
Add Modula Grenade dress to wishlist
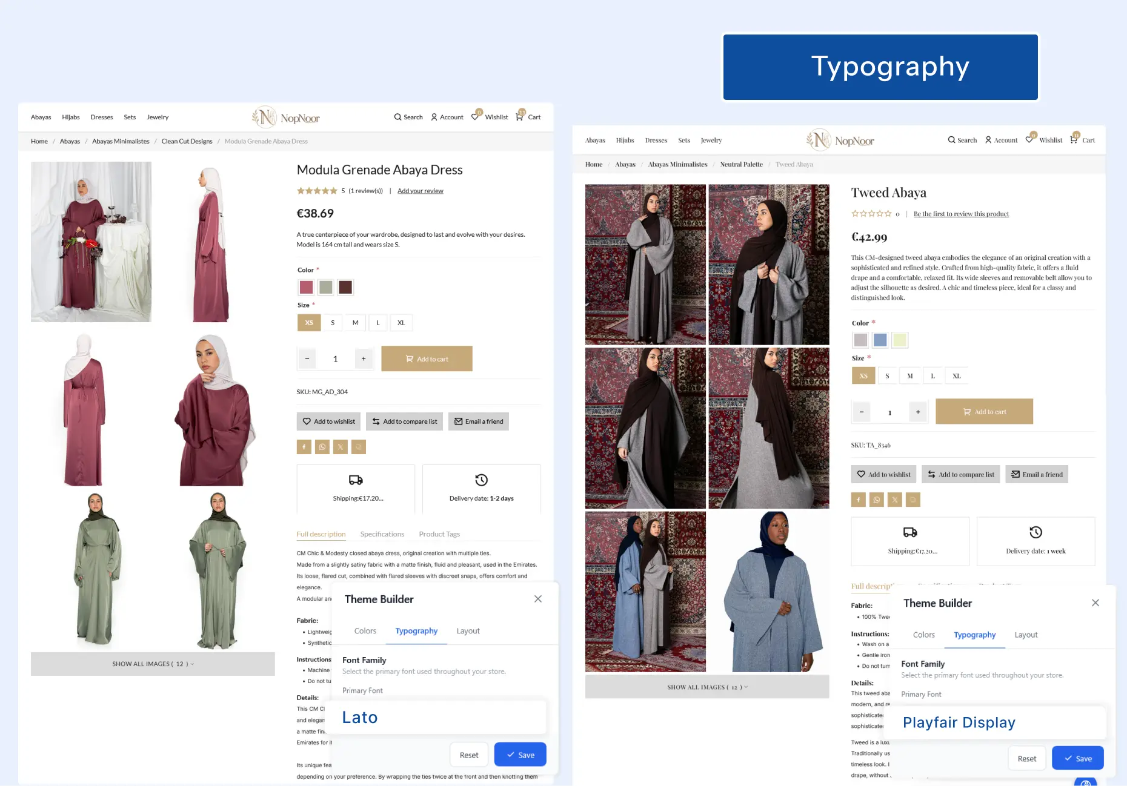click(x=328, y=421)
